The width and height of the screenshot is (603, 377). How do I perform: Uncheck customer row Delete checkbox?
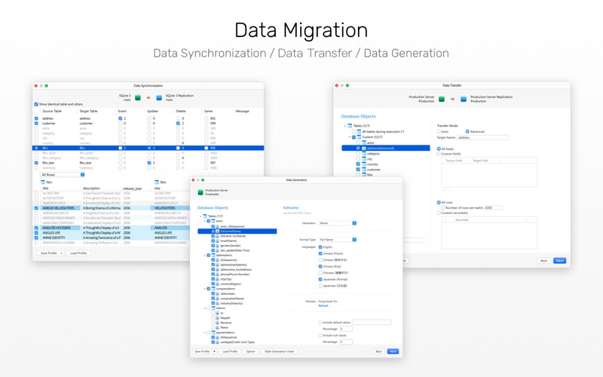178,124
